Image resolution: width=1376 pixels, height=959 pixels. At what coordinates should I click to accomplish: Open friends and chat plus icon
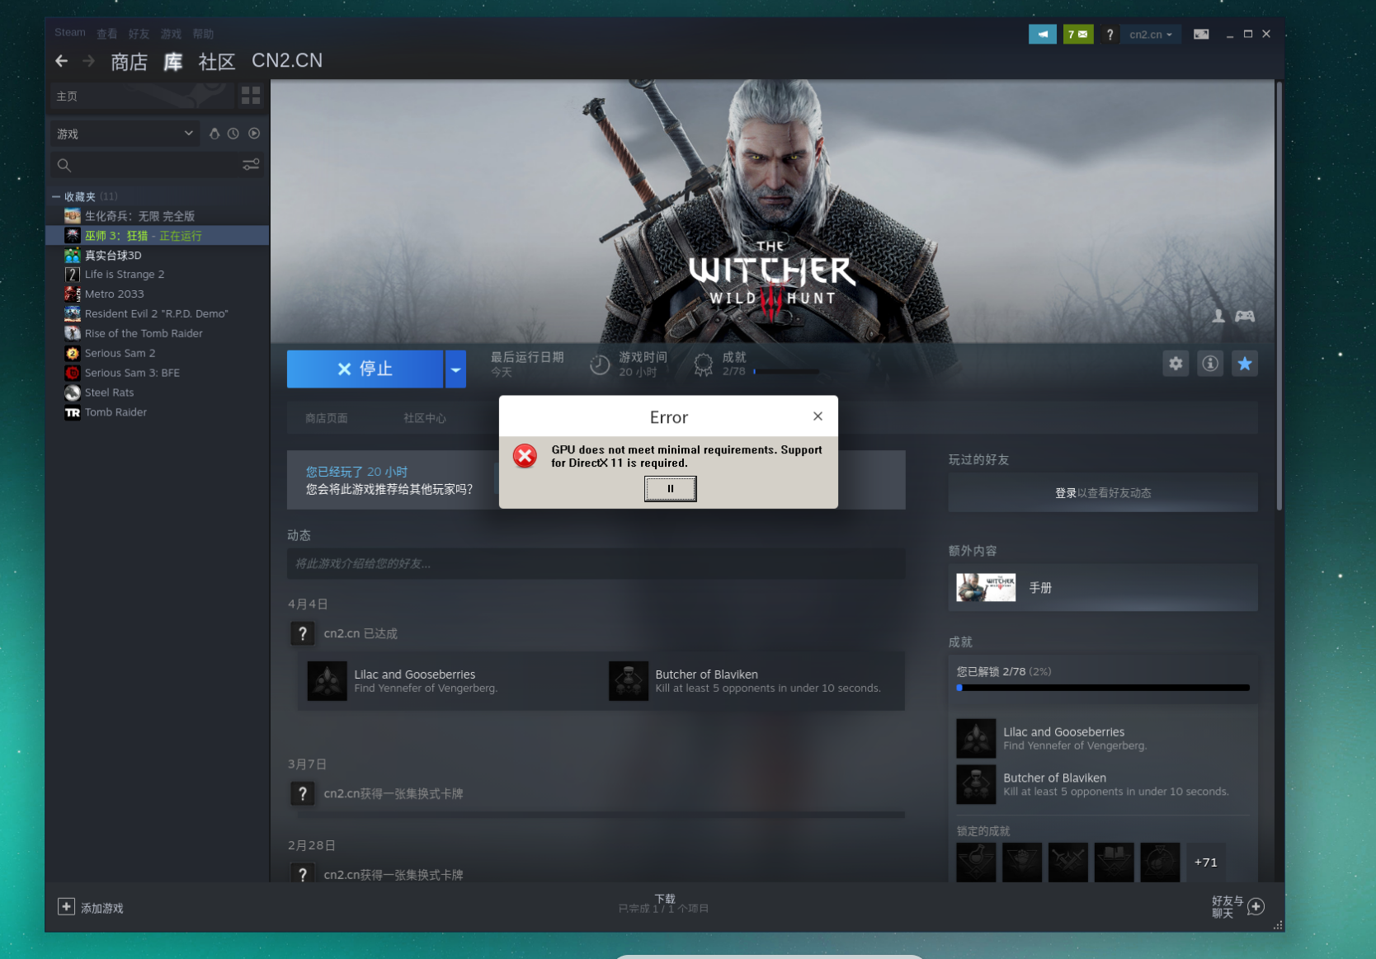(x=1256, y=907)
